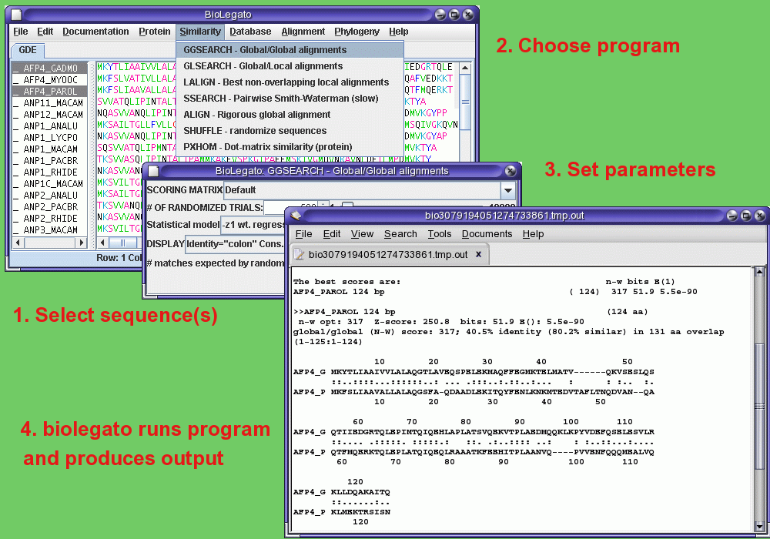Open the Documents menu in the tmp.out window

tap(487, 234)
